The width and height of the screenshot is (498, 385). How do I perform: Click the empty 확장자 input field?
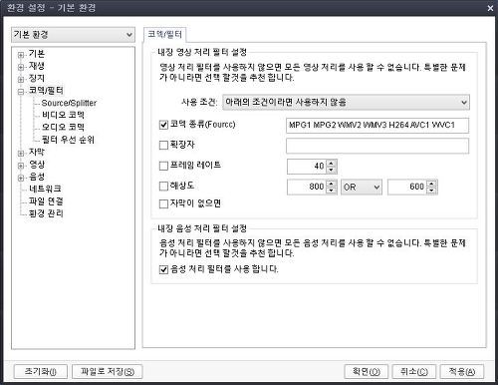[x=377, y=146]
